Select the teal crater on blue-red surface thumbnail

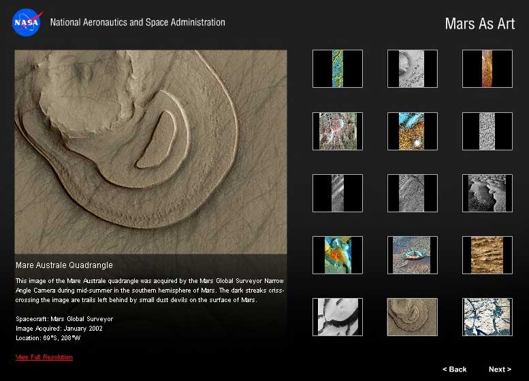pos(413,255)
